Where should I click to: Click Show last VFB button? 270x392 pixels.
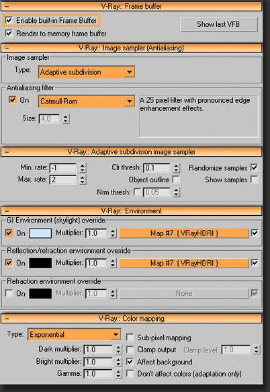click(219, 24)
